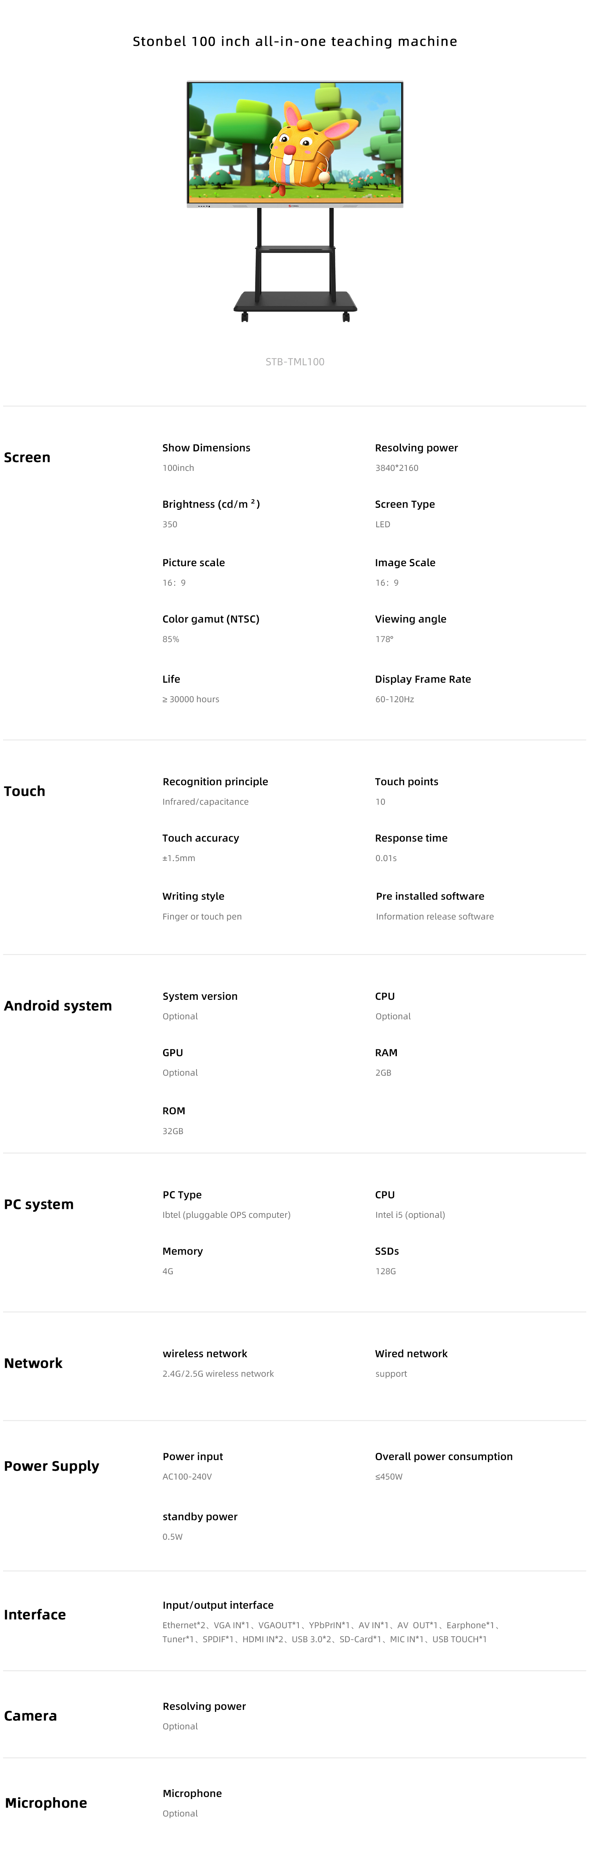Viewport: 590px width, 1852px height.
Task: Click the Stonbel 100 inch product title
Action: pyautogui.click(x=295, y=42)
